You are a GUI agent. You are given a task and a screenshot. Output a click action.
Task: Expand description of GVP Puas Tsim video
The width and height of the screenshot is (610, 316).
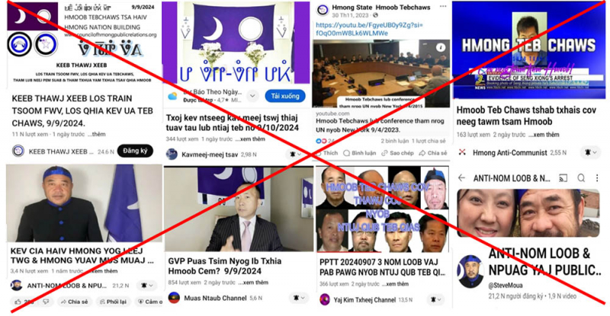coord(253,282)
